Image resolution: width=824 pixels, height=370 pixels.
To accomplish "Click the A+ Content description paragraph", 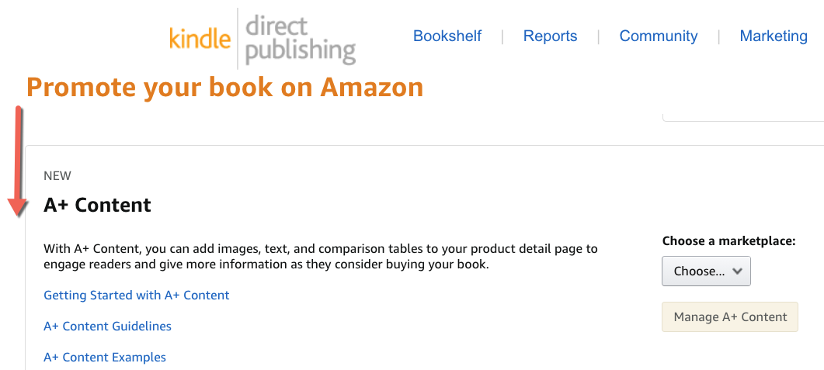I will pos(321,256).
